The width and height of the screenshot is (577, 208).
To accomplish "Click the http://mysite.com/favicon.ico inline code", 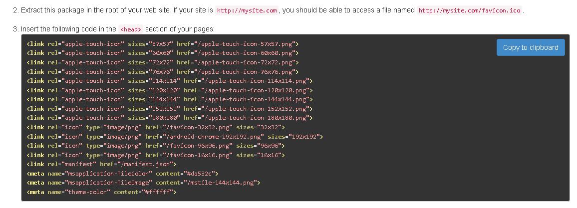I will (469, 10).
